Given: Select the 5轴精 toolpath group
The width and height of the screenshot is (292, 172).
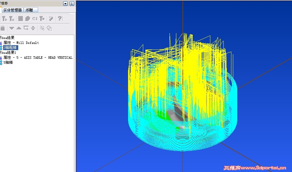Looking at the screenshot, I should [8, 62].
